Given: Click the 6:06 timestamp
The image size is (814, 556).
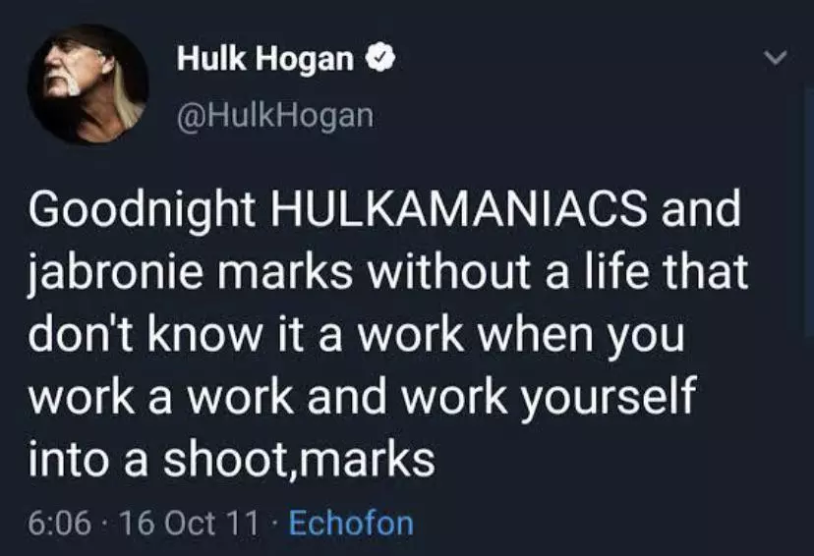Looking at the screenshot, I should [x=60, y=523].
